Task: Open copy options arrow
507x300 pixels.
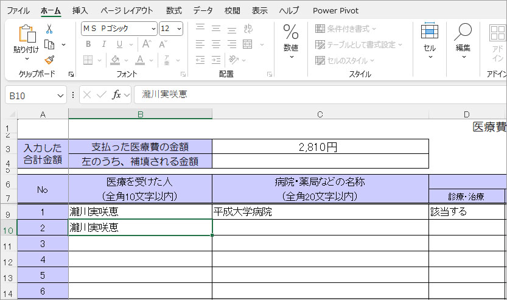Action: click(64, 44)
